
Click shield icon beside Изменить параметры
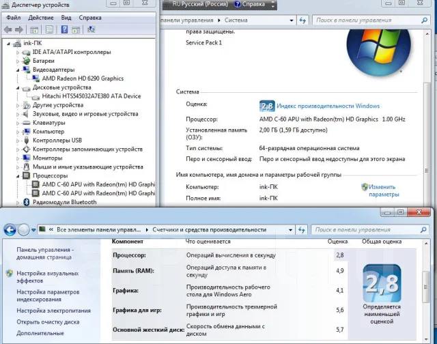click(x=365, y=187)
